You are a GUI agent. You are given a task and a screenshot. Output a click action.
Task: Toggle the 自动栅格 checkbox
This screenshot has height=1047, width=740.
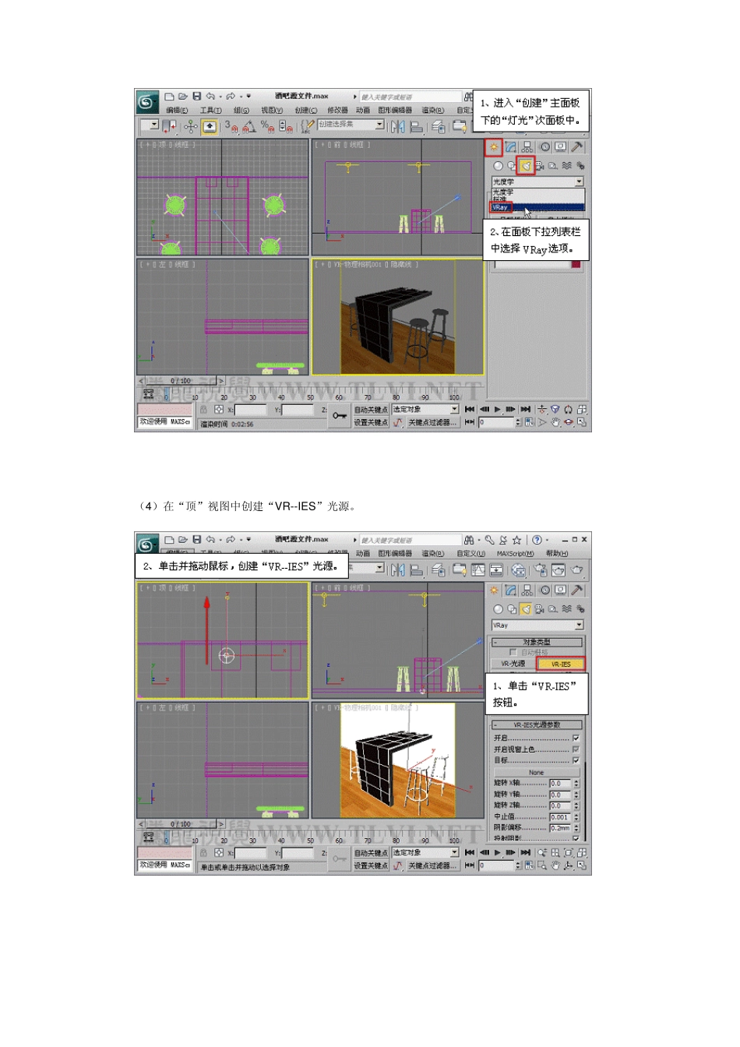pyautogui.click(x=513, y=652)
